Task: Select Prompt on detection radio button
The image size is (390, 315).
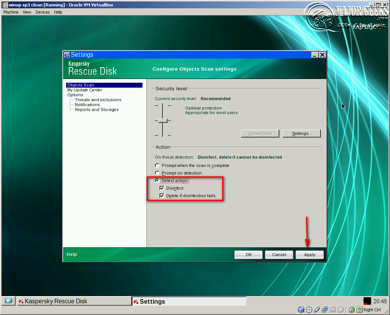Action: 157,173
